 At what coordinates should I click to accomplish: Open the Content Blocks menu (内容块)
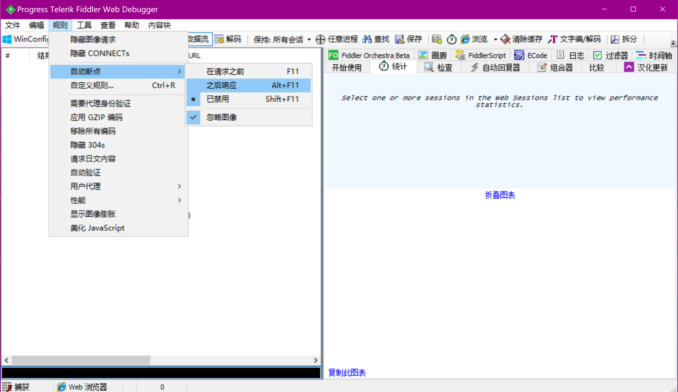pyautogui.click(x=159, y=25)
